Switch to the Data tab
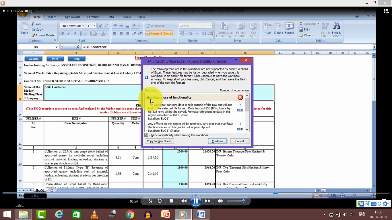 tap(110, 17)
